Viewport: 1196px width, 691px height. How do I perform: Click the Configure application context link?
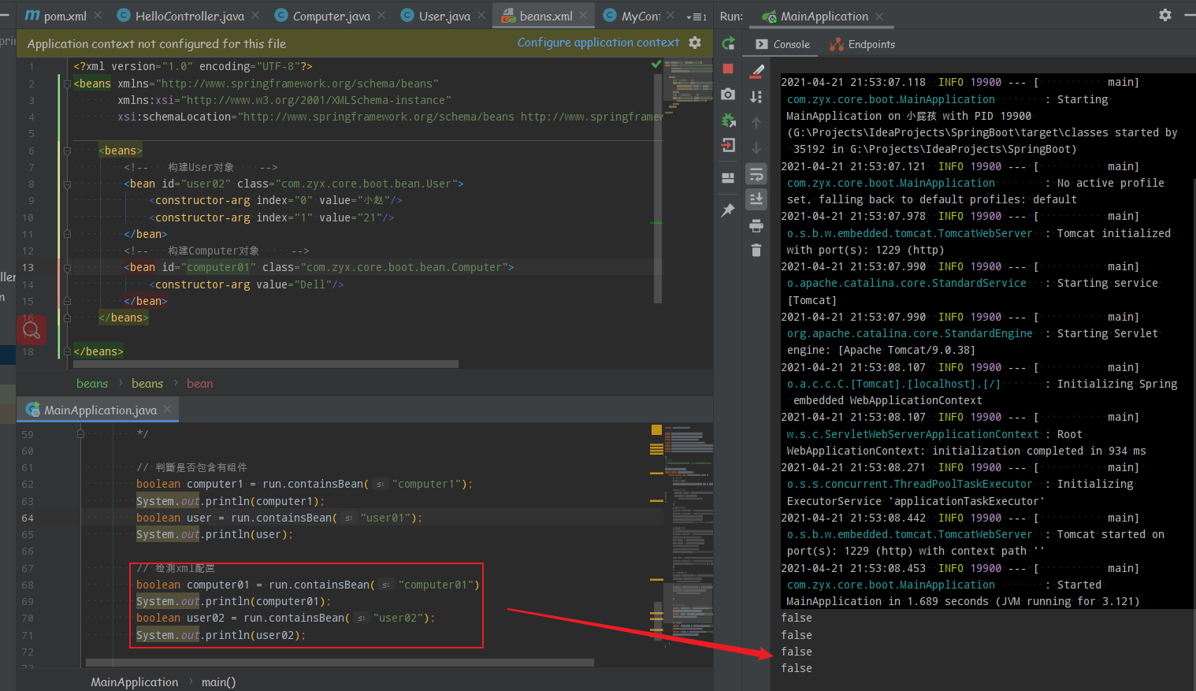click(x=598, y=43)
